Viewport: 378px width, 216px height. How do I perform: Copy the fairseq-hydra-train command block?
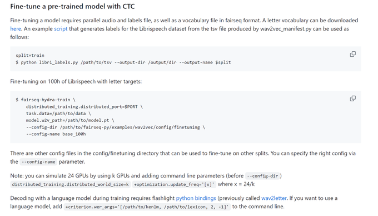tap(352, 99)
